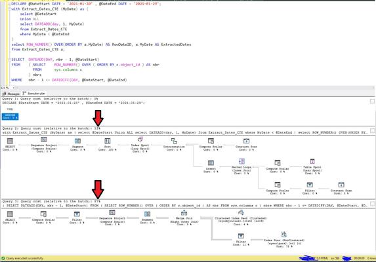Click the 'sys.columns c' text in the editor
The height and width of the screenshot is (262, 376).
click(68, 69)
